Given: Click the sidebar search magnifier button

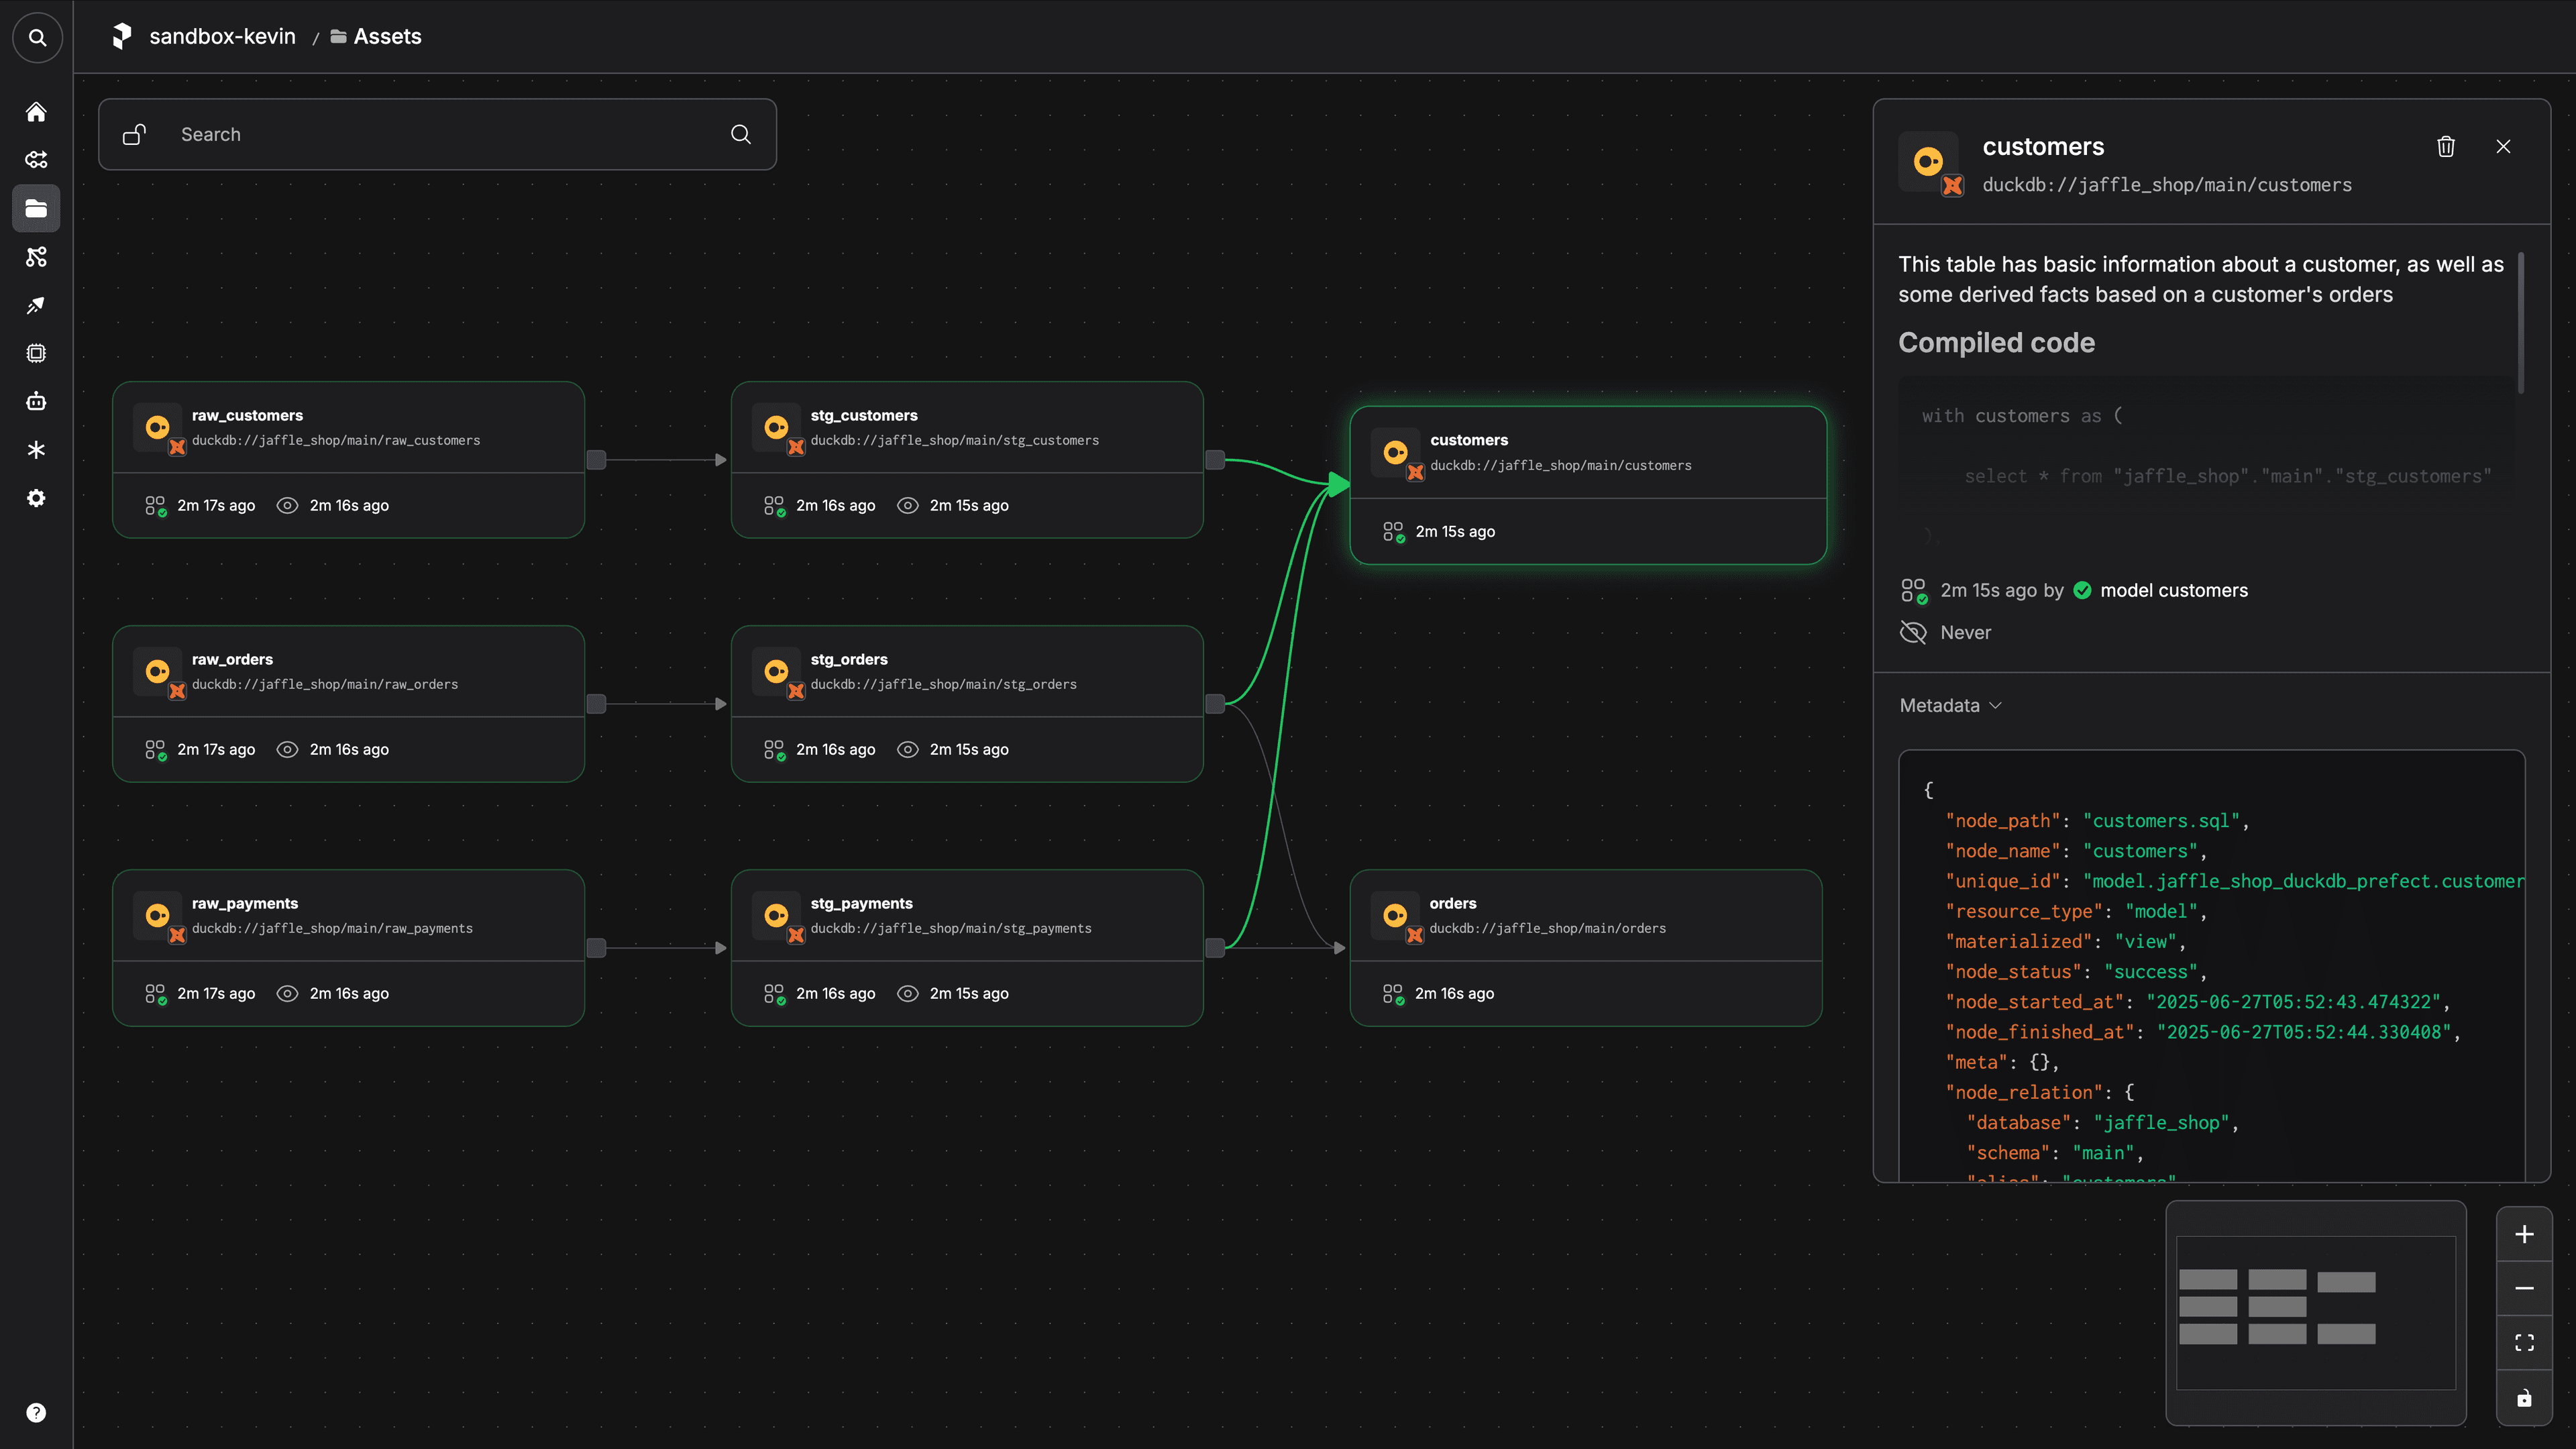Looking at the screenshot, I should 37,37.
